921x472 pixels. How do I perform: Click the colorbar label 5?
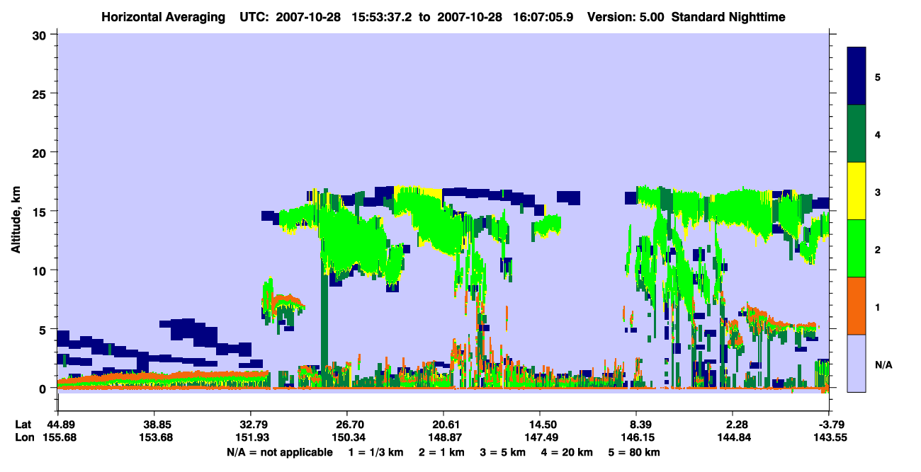point(878,76)
